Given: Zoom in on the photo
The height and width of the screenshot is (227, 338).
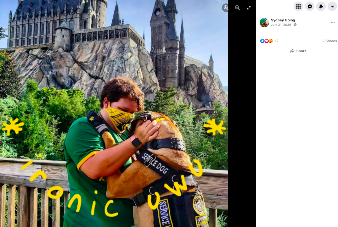Looking at the screenshot, I should click(226, 8).
